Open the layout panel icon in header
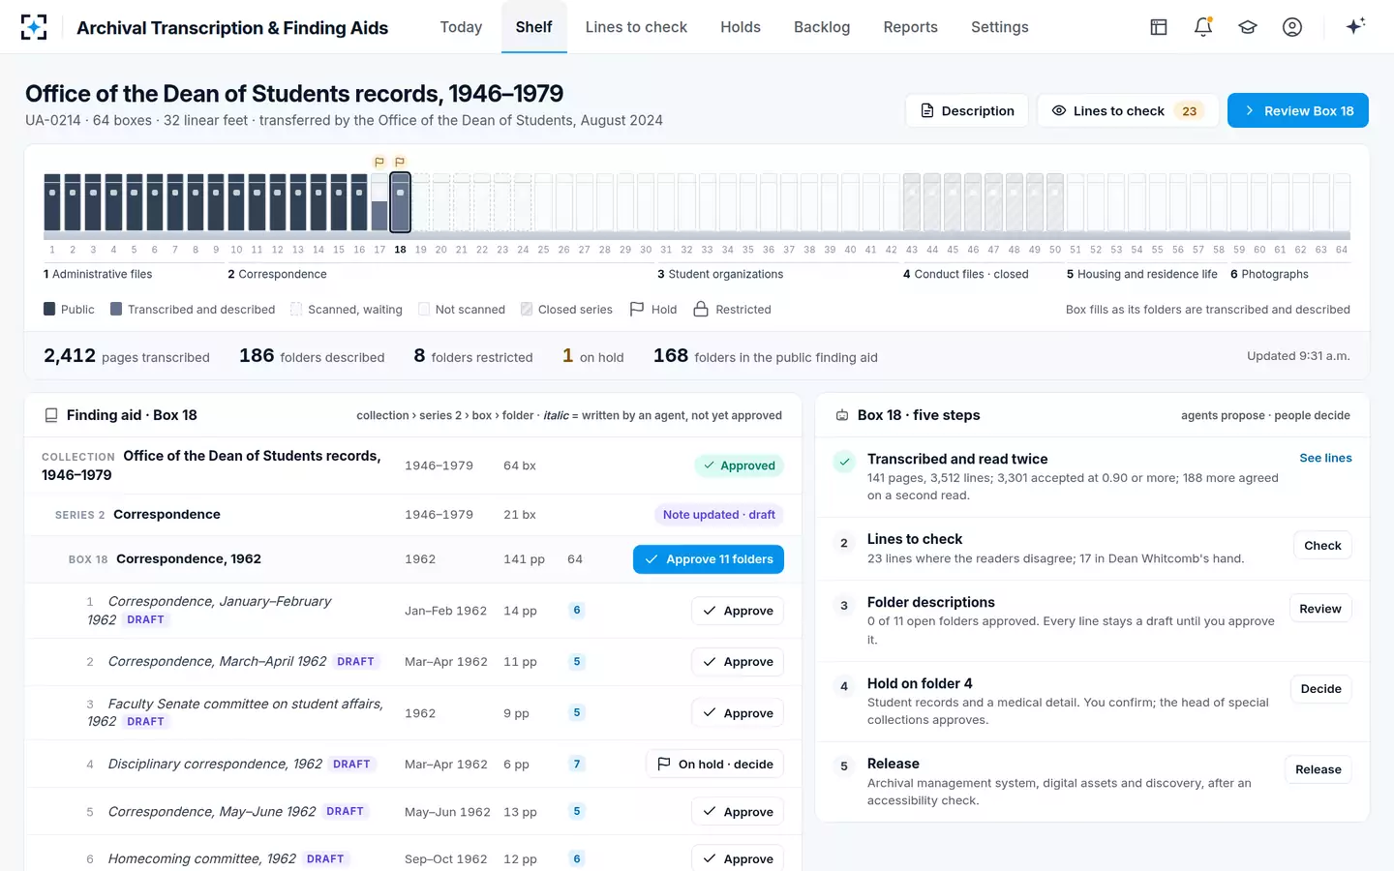1394x871 pixels. [1159, 27]
